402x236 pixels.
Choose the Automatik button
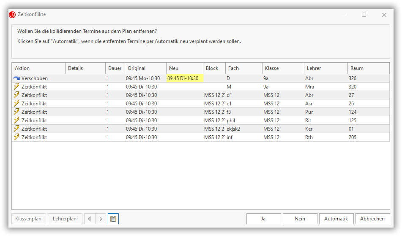point(336,219)
